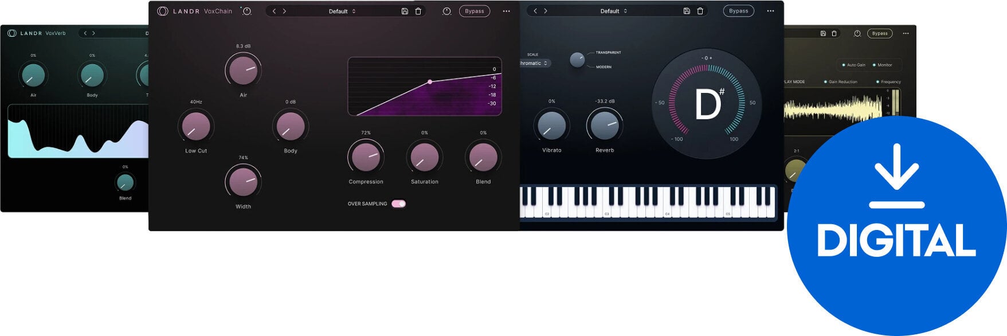Click Bypass button in rightmost plugin
The width and height of the screenshot is (1007, 336).
(880, 33)
